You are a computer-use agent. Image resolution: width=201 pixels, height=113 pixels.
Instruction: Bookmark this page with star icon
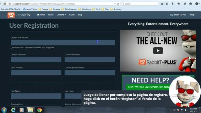(162, 4)
